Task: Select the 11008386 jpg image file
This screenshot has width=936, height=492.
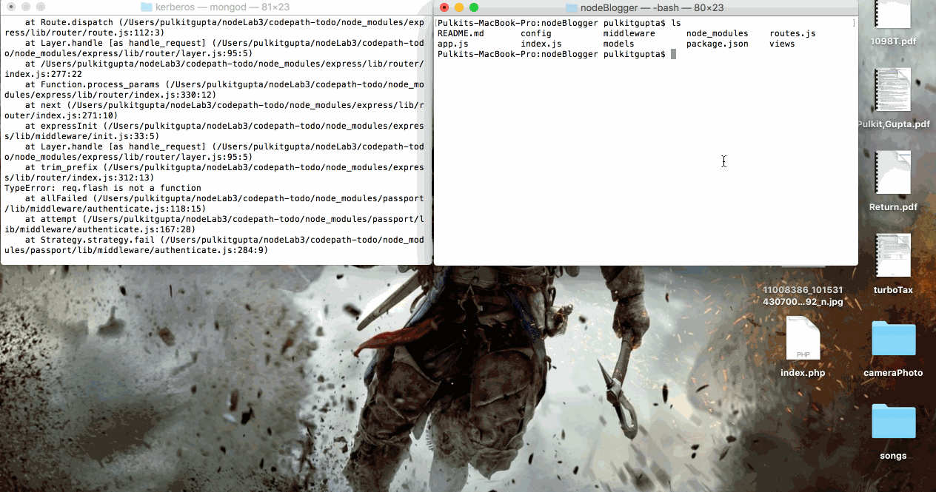Action: (803, 295)
